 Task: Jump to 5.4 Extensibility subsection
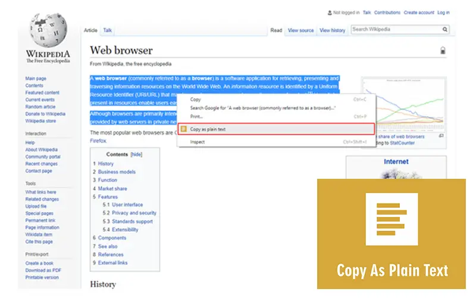[x=120, y=229]
